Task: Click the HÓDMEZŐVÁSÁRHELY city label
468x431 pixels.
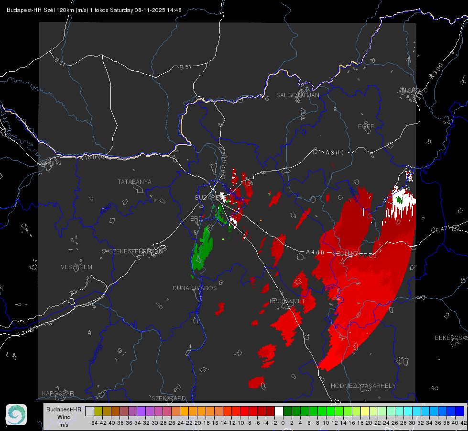Action: click(363, 386)
